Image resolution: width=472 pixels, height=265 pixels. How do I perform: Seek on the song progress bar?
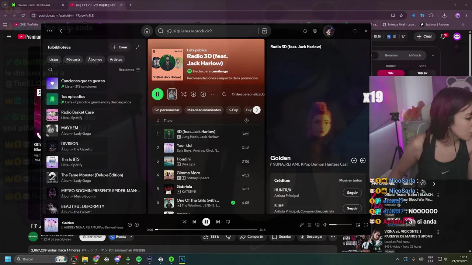point(206,230)
